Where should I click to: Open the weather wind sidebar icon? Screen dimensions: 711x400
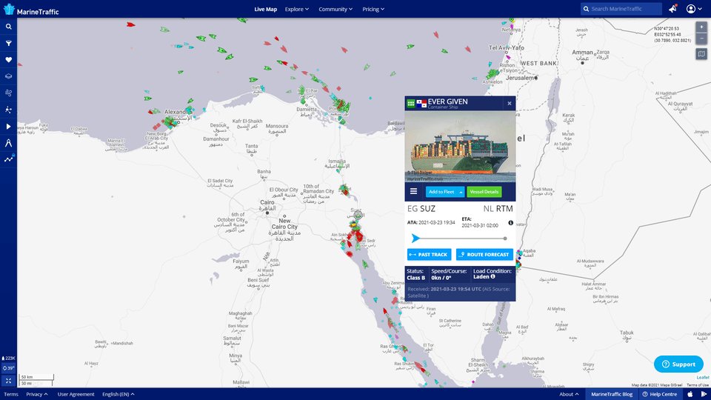(x=8, y=93)
